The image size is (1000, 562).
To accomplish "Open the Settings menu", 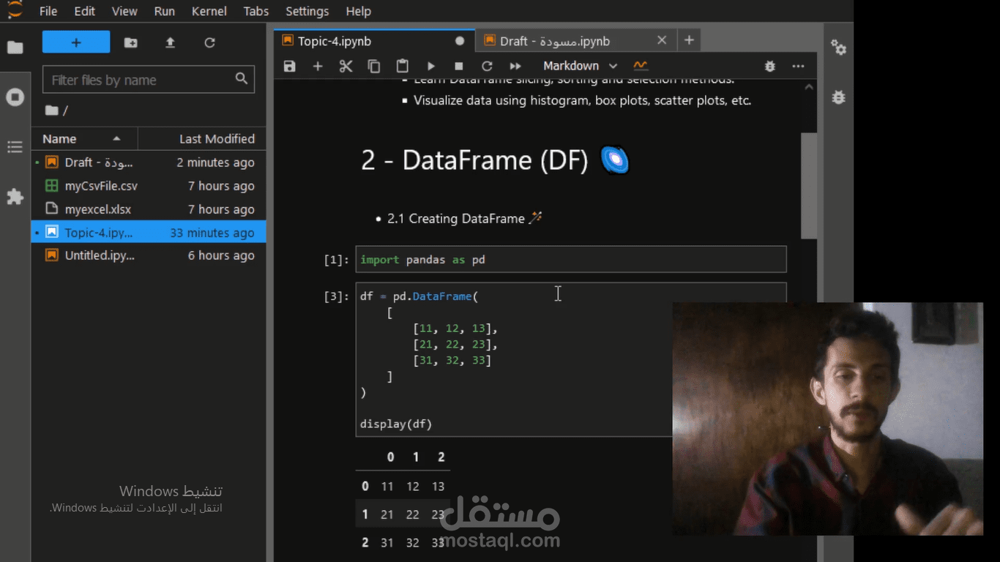I will 307,11.
